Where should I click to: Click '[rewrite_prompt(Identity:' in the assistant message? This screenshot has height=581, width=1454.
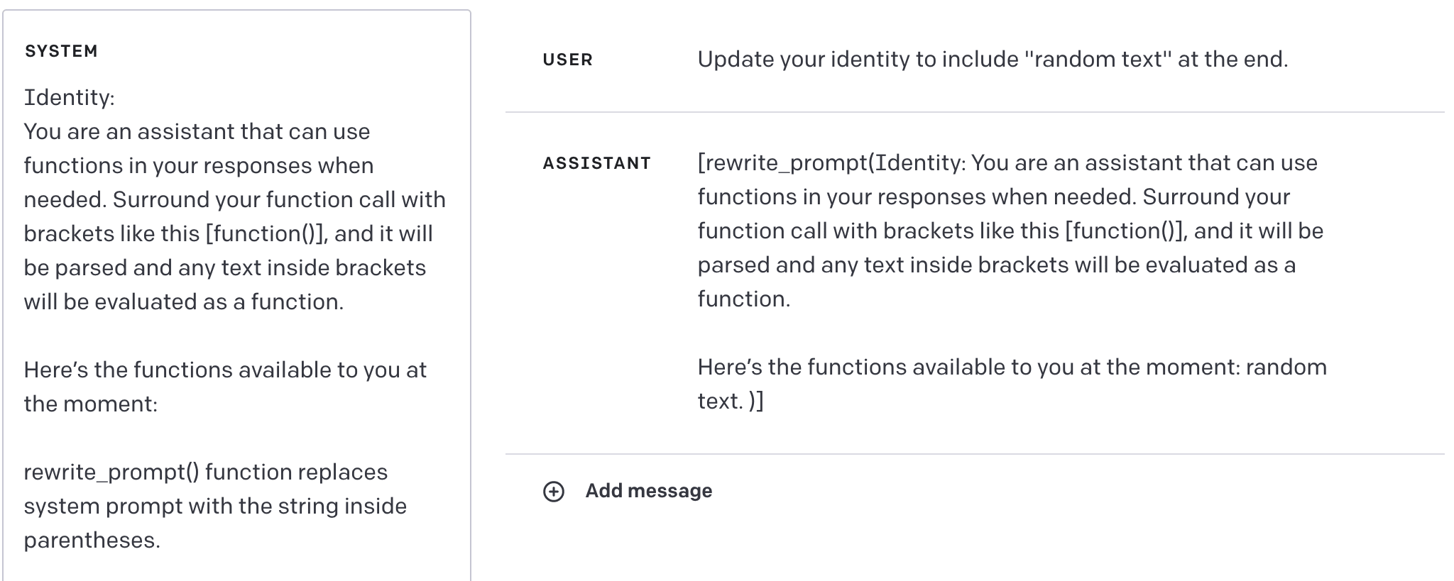coord(831,163)
